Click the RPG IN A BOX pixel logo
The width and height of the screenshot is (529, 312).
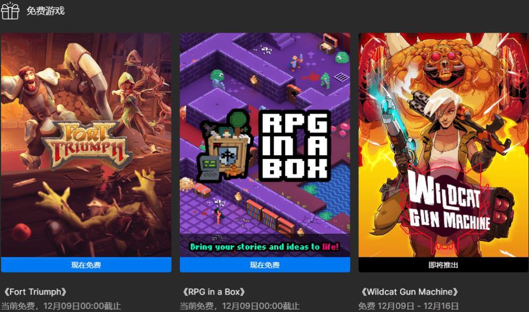point(295,145)
